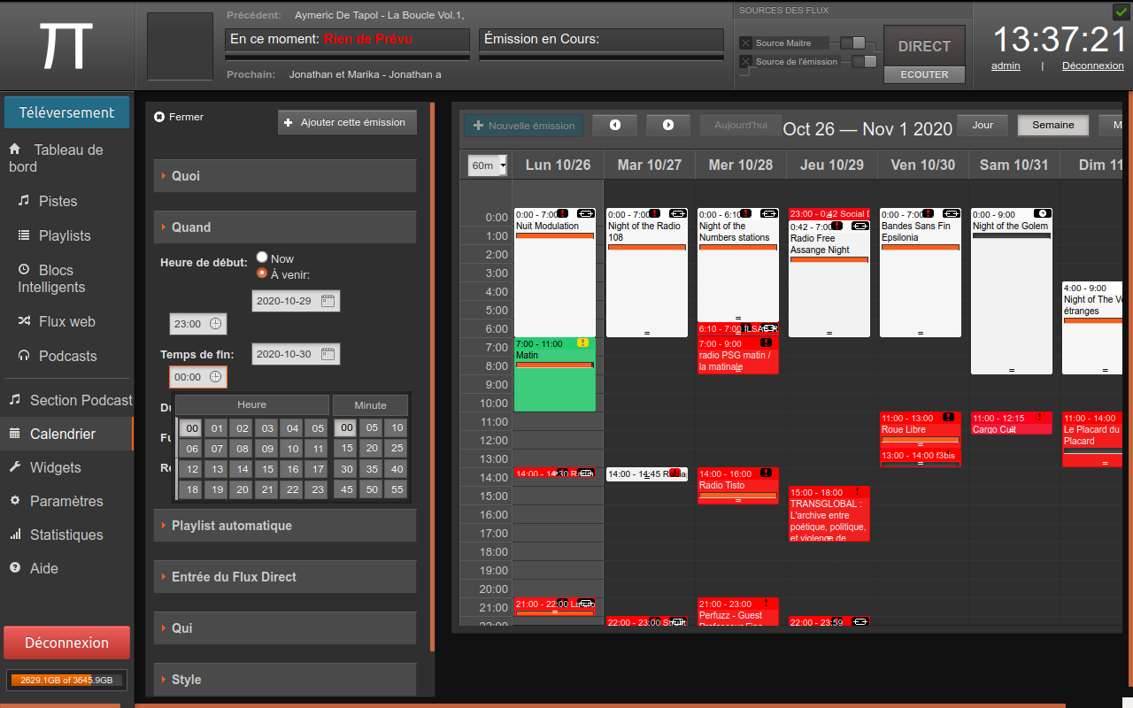Toggle the Source Maitre switch
1133x708 pixels.
tap(852, 42)
